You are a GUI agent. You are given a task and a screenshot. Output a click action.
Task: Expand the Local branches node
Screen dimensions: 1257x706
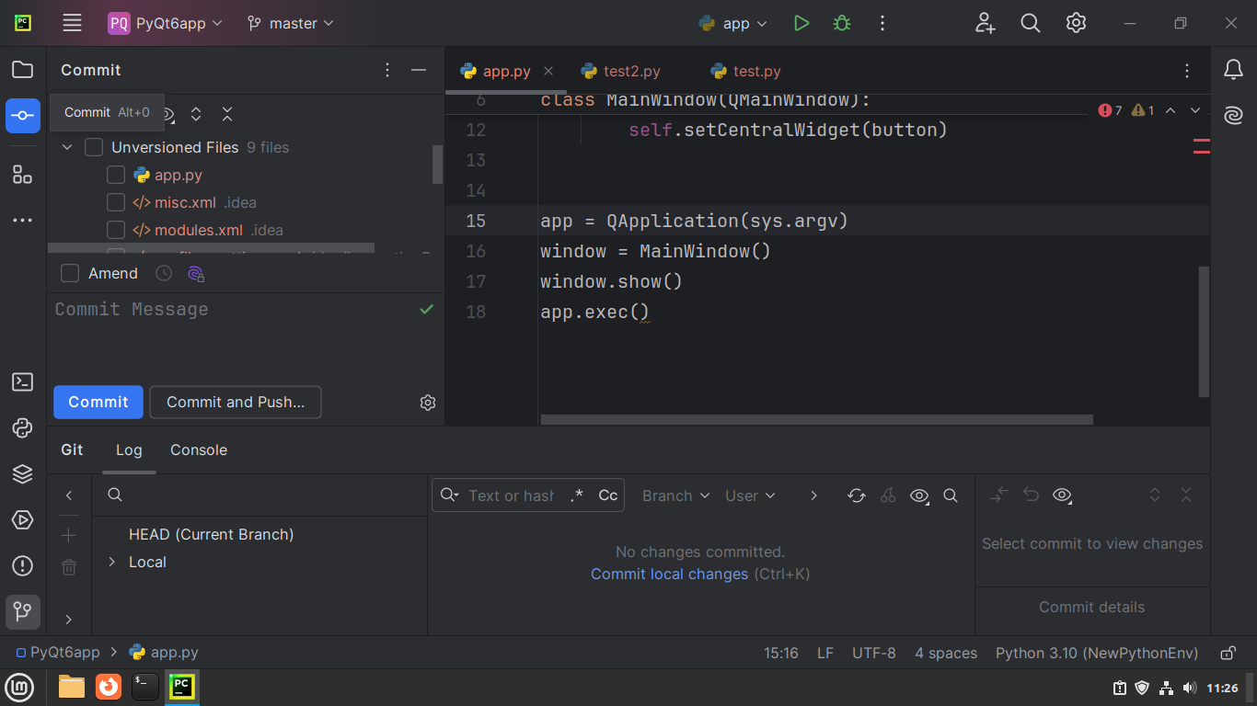tap(111, 562)
